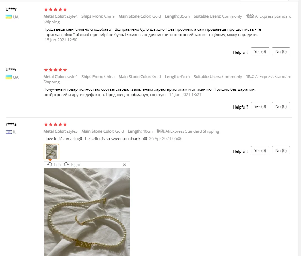This screenshot has width=301, height=256.
Task: Click the "Left" rotate label
Action: 58,165
